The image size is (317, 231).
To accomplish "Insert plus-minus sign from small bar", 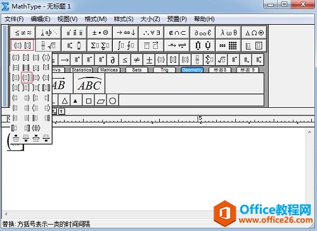I will [149, 60].
